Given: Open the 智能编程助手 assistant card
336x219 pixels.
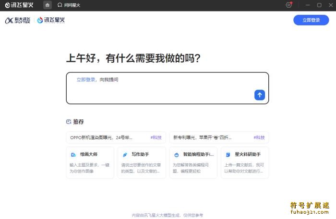Looking at the screenshot, I should click(x=193, y=162).
